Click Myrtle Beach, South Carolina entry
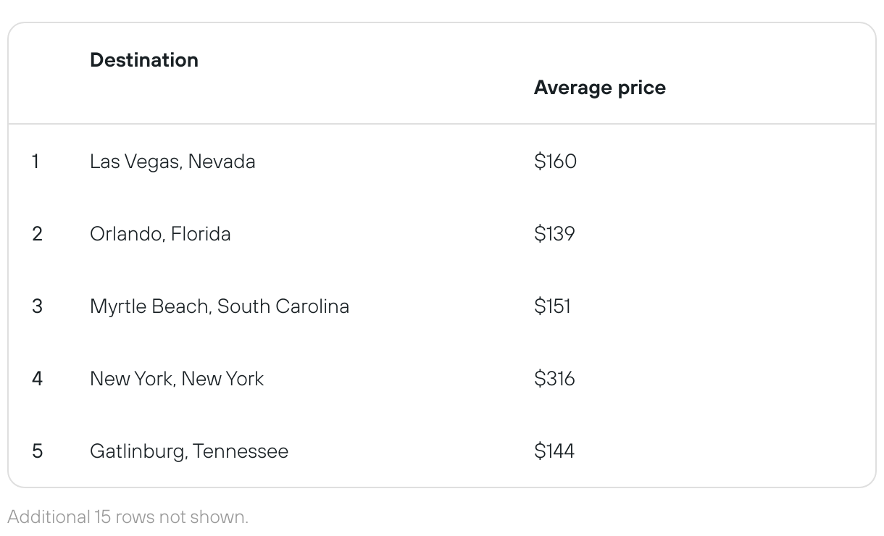The image size is (884, 536). [219, 306]
